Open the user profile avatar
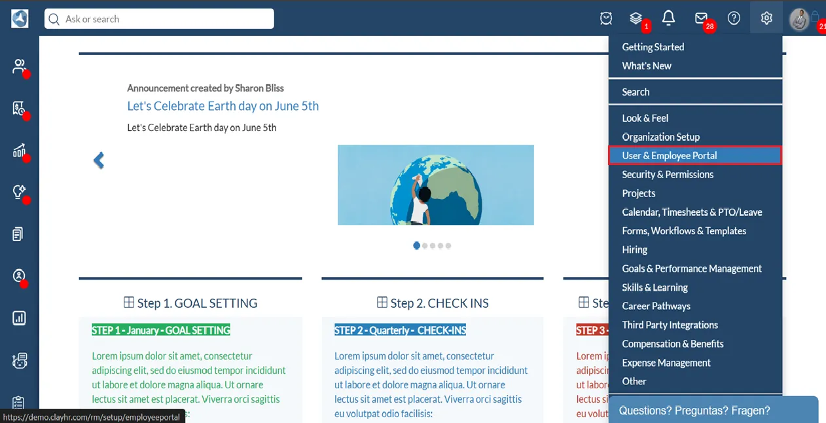The height and width of the screenshot is (423, 826). (x=799, y=19)
